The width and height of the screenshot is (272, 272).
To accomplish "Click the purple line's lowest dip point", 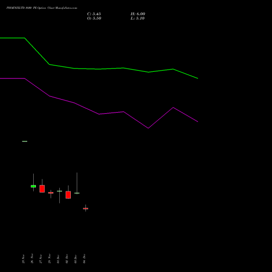I will (149, 128).
